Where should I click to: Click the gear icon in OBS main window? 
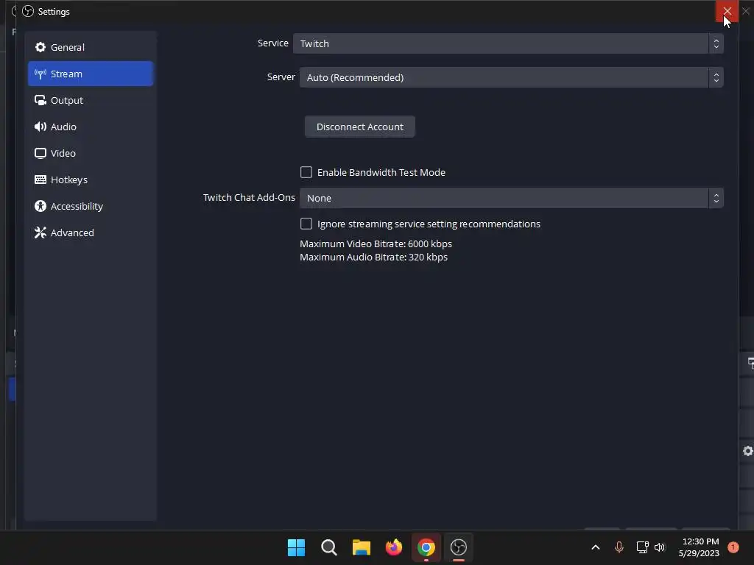click(x=748, y=451)
